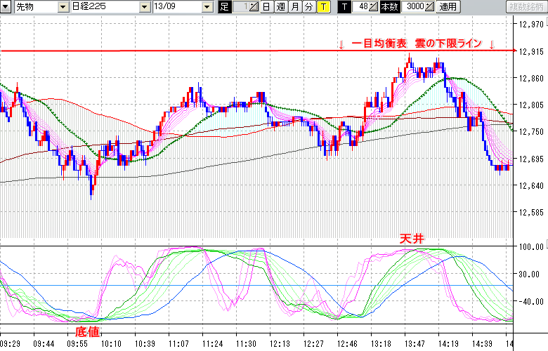The image size is (548, 351).
Task: Click the 底値 marker in oscillator panel
Action: point(87,331)
